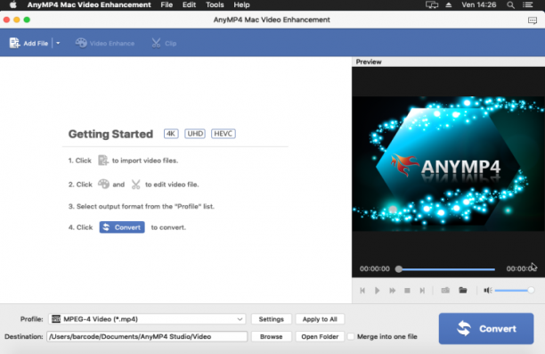Open the Edit menu

pyautogui.click(x=189, y=4)
